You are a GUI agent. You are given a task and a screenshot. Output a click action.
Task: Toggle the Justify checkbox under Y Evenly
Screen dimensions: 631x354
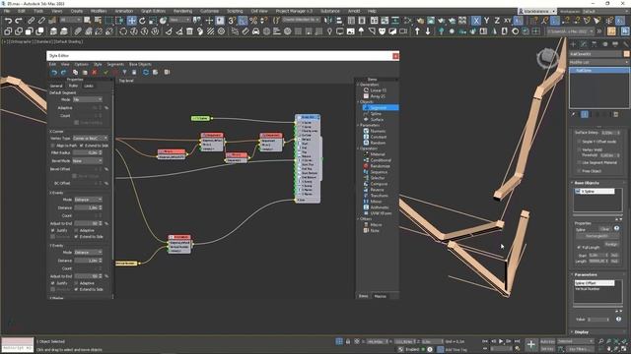[x=52, y=283]
